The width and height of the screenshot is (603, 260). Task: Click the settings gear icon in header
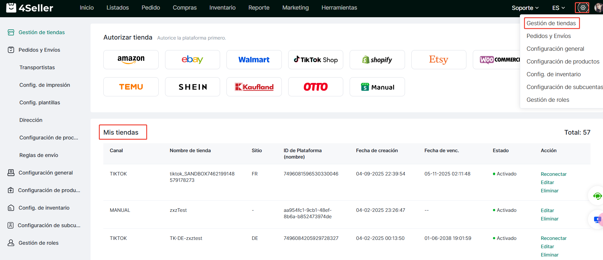[x=583, y=8]
